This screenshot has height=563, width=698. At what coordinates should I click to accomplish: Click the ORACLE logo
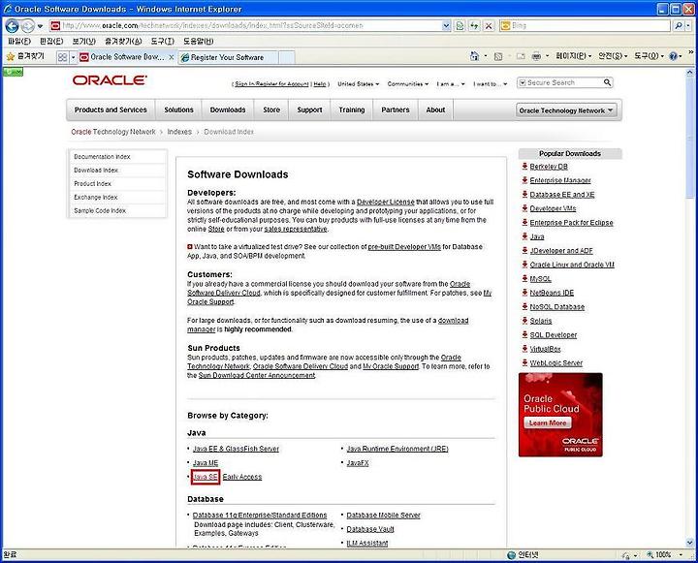[110, 80]
